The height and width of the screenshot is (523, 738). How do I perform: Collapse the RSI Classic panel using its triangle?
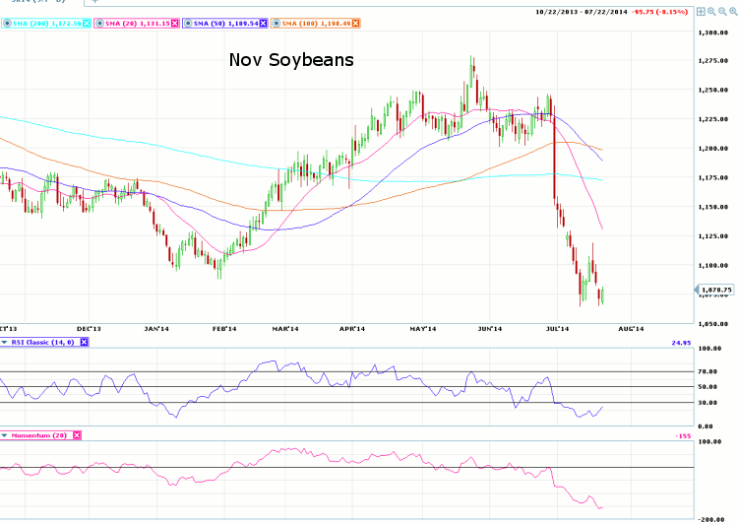[4, 342]
